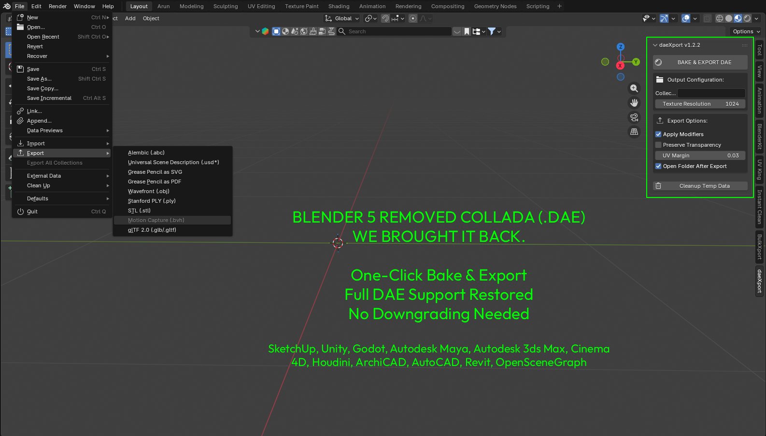Click the Collection input field
The width and height of the screenshot is (766, 436).
711,93
